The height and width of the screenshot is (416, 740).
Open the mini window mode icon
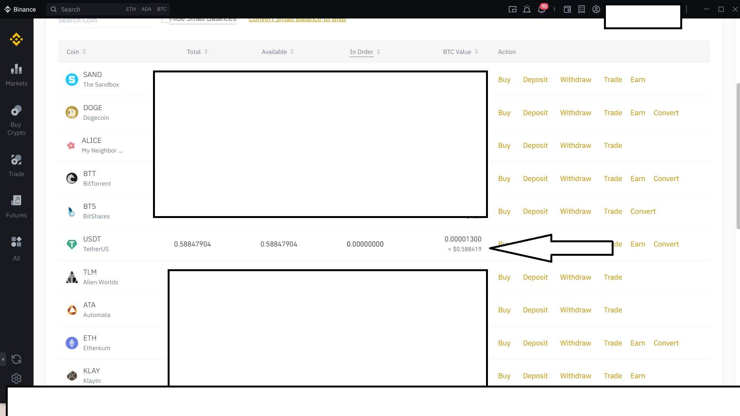click(x=512, y=9)
